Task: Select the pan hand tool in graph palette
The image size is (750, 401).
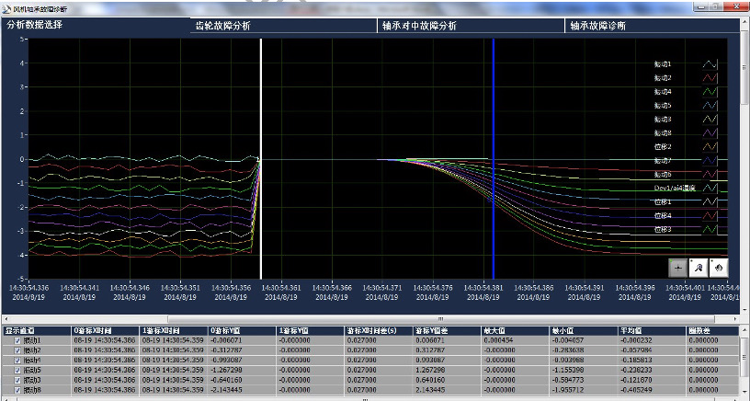Action: (718, 267)
